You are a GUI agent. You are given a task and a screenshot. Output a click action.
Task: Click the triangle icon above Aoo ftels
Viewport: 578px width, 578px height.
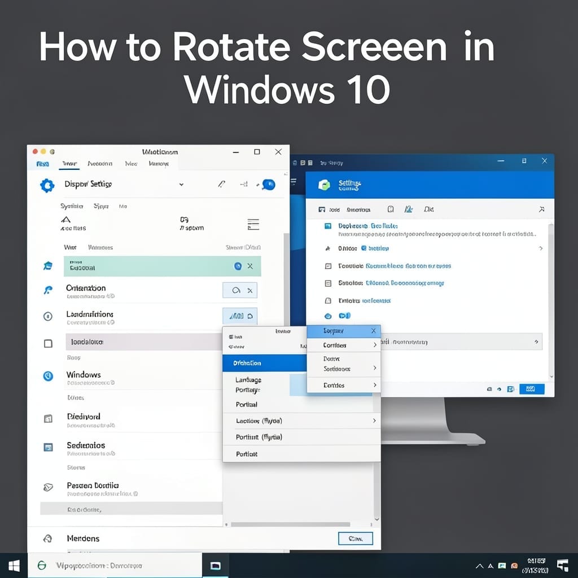click(x=65, y=220)
